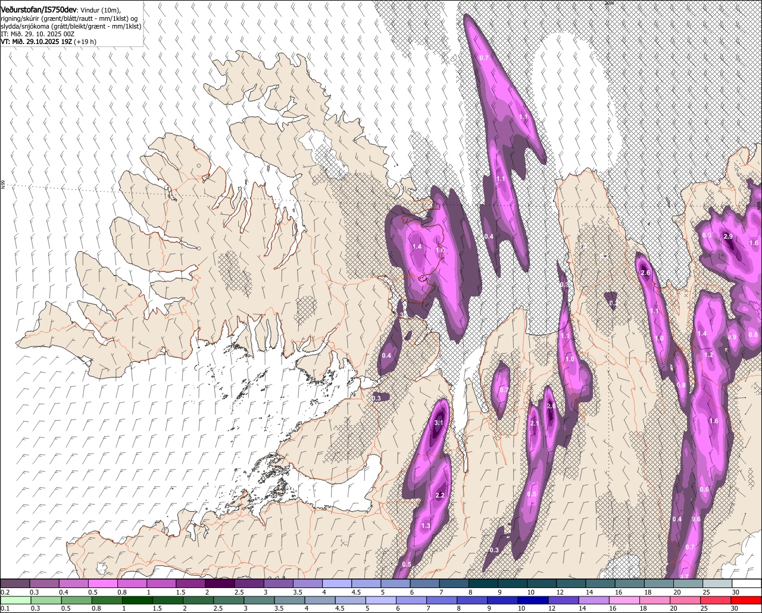Viewport: 762px width, 613px height.
Task: Click the 20W longitude label at the top
Action: 608,3
